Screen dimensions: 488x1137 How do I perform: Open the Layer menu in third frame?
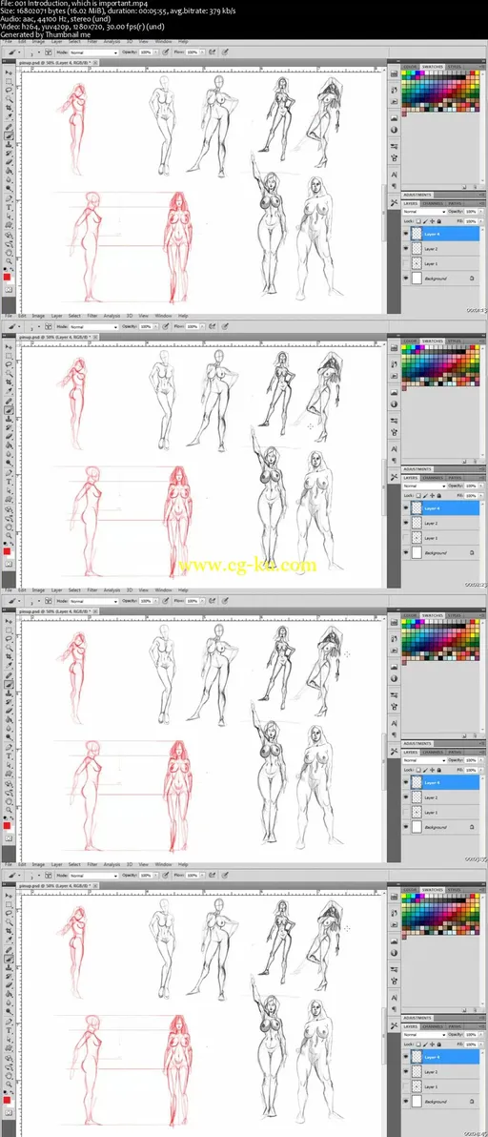click(x=56, y=590)
